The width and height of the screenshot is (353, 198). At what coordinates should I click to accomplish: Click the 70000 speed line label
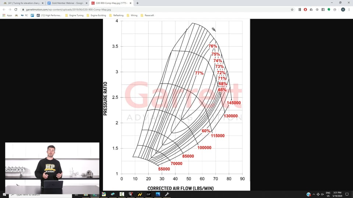tap(176, 164)
